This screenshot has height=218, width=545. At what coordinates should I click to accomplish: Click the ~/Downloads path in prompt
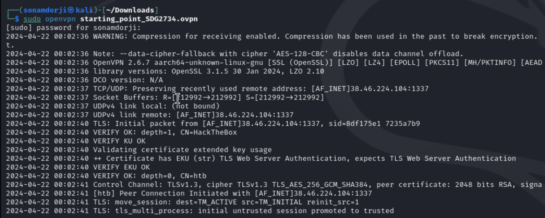130,10
